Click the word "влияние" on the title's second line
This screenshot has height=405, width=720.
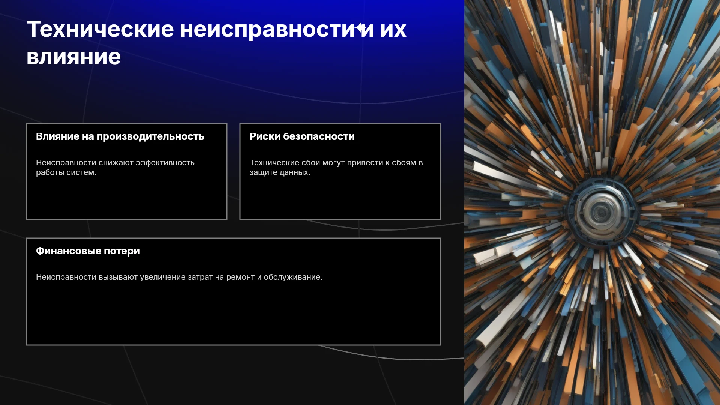click(x=74, y=57)
